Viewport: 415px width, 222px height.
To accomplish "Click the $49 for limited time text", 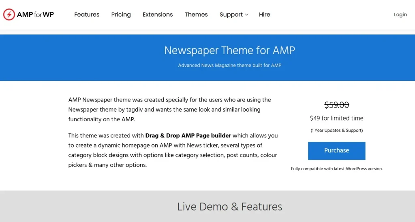I will (337, 118).
